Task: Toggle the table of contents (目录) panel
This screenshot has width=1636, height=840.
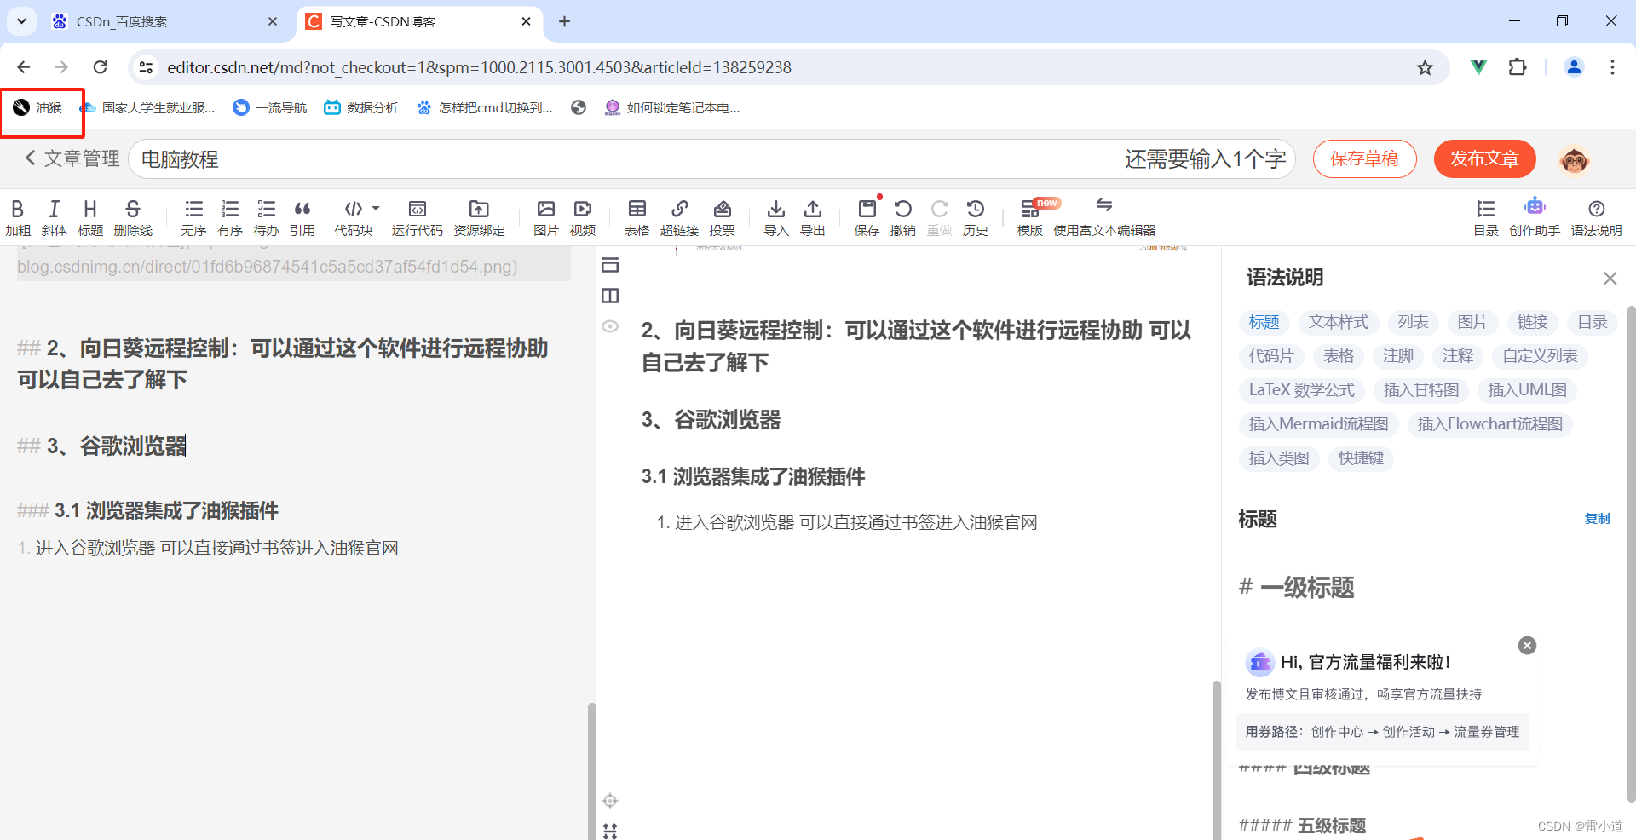Action: [1486, 218]
